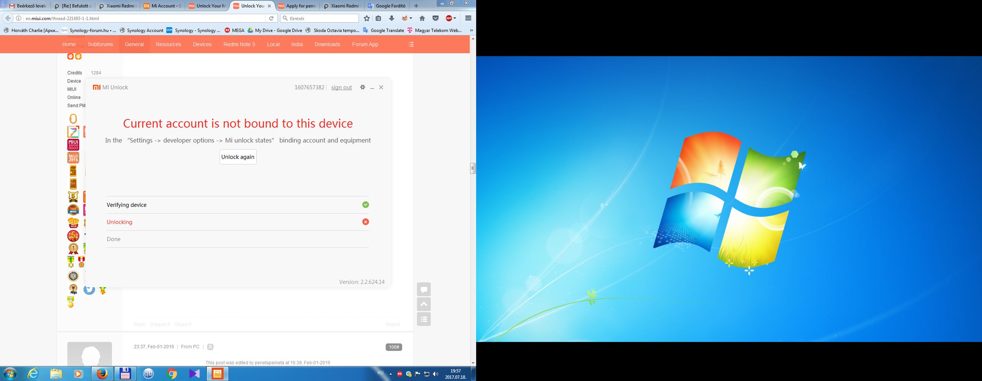The image size is (982, 381).
Task: Open Resources forum menu
Action: (168, 44)
